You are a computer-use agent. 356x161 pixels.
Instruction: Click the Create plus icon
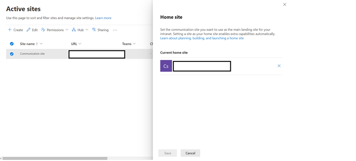click(x=10, y=30)
